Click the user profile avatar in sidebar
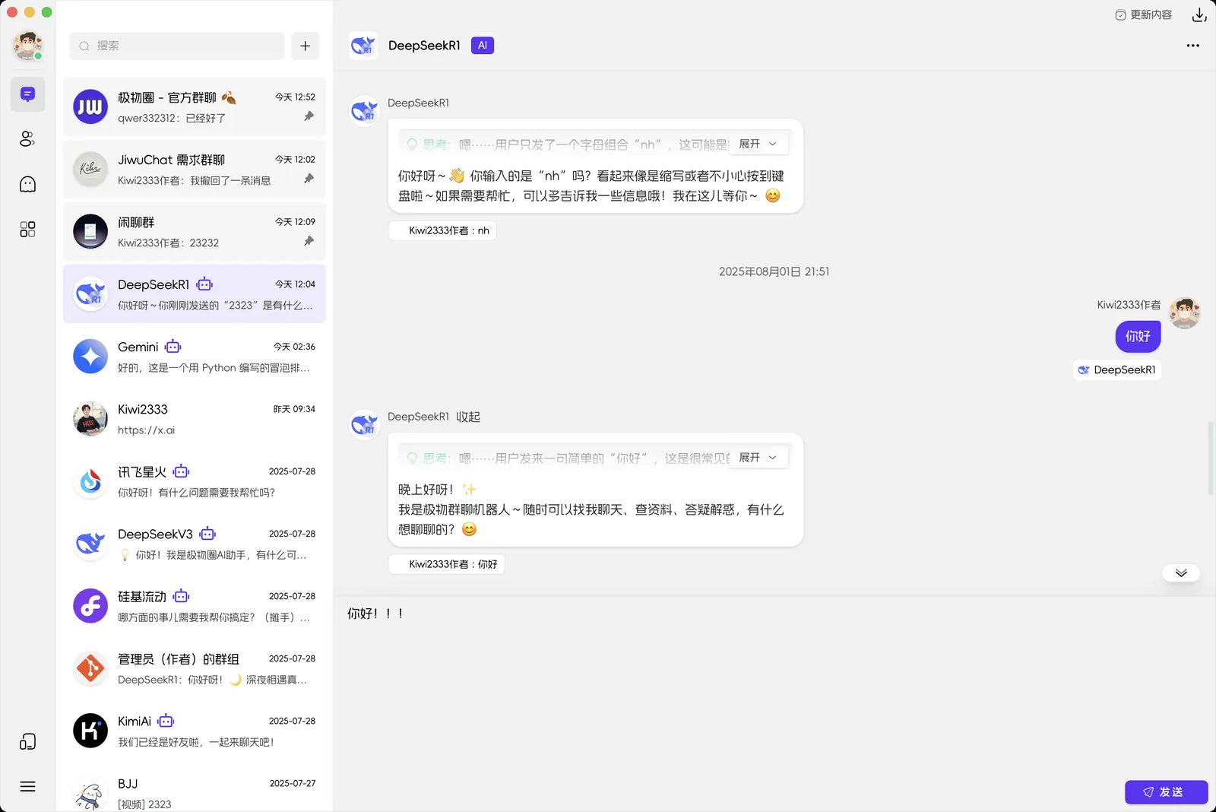The image size is (1216, 812). point(28,46)
